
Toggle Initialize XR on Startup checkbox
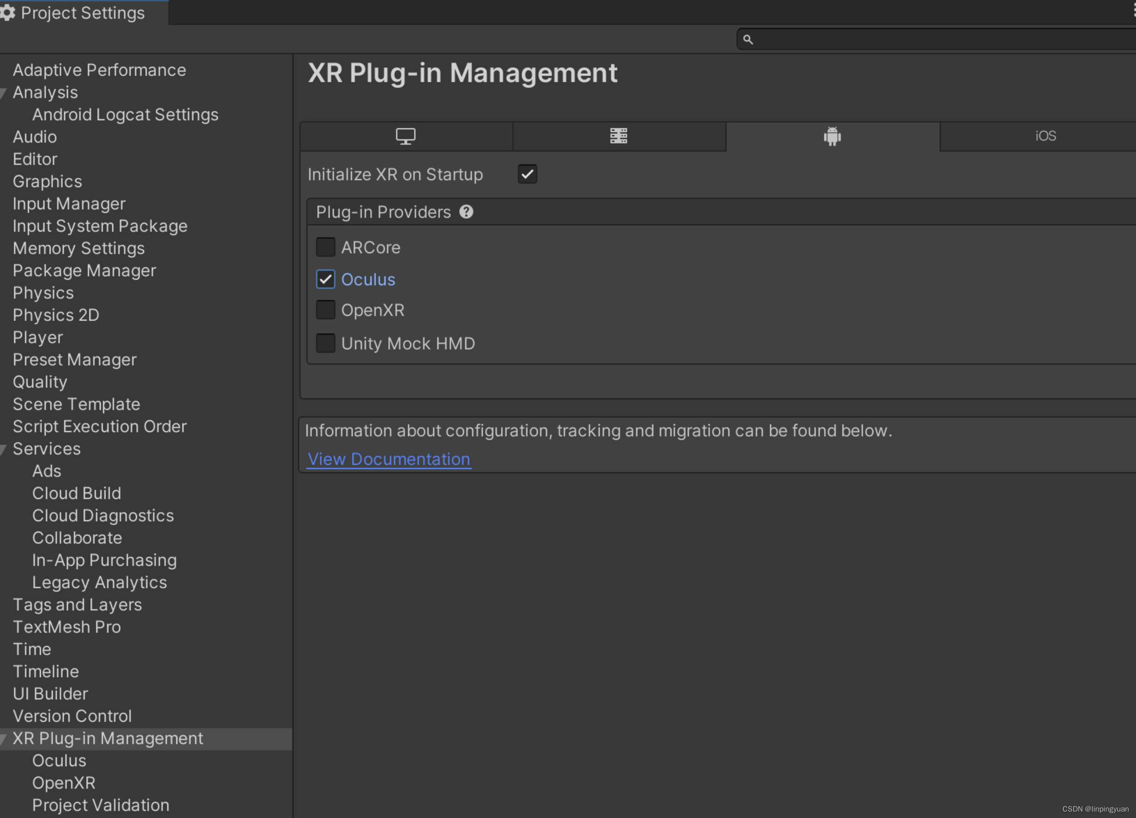coord(527,174)
